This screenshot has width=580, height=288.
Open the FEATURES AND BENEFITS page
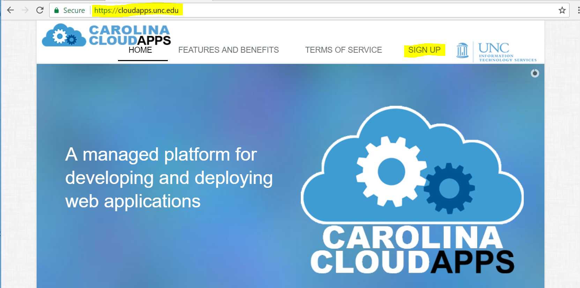[228, 50]
